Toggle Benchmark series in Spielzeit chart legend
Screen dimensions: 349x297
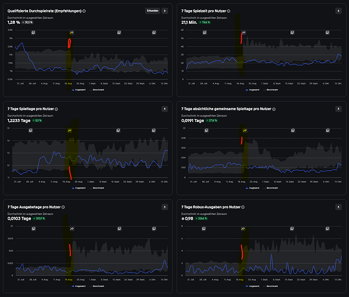[x=270, y=90]
